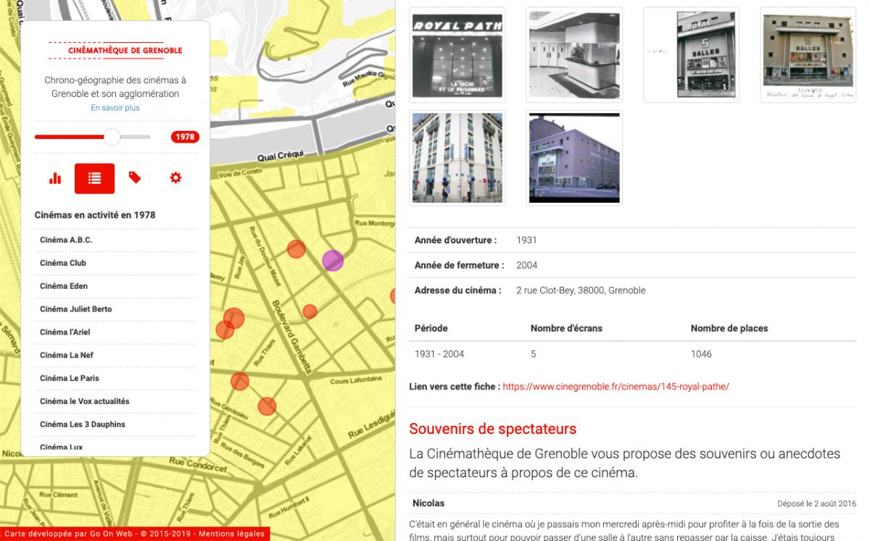Open the settings gear icon

pyautogui.click(x=175, y=178)
